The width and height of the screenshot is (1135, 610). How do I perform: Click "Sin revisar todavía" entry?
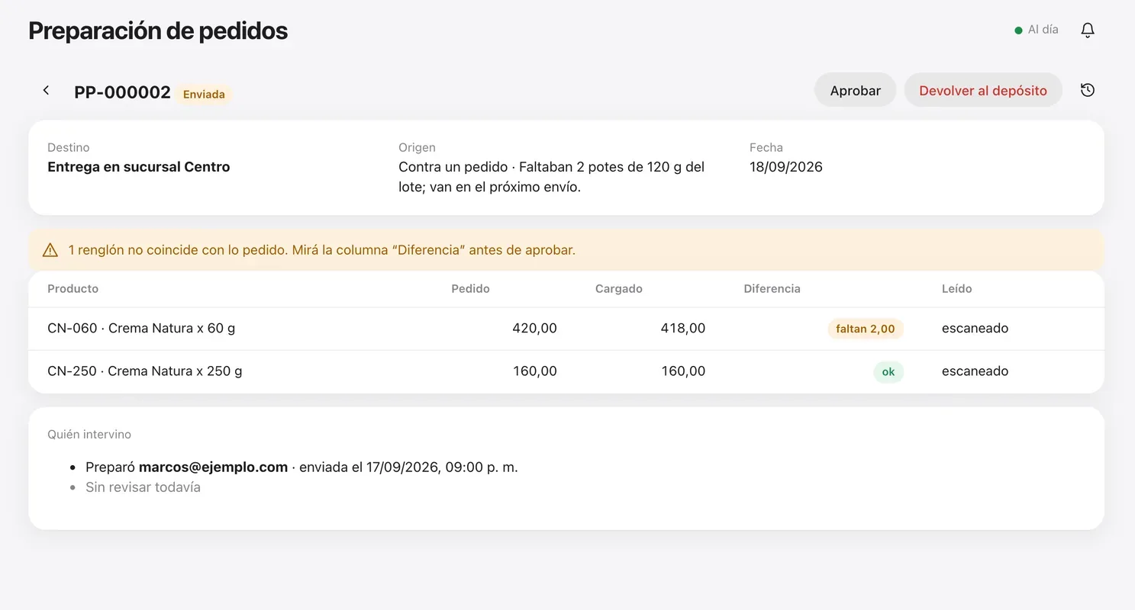[x=143, y=487]
